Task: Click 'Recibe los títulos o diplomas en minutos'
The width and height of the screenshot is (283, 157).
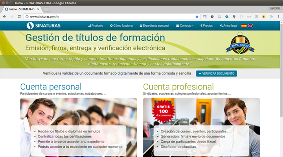Action: tap(69, 131)
